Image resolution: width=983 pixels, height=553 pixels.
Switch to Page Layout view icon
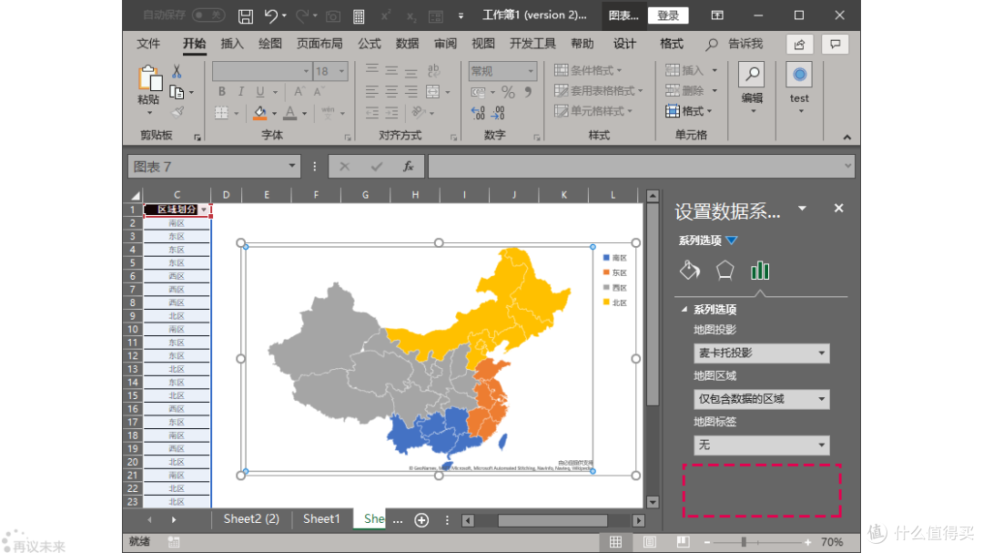650,542
